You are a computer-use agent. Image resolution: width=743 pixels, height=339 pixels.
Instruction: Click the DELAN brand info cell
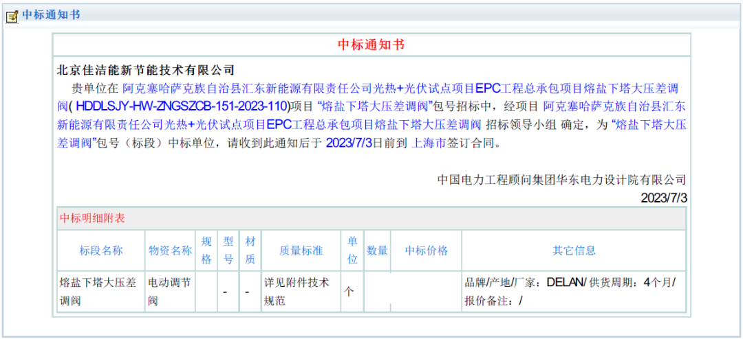[574, 291]
